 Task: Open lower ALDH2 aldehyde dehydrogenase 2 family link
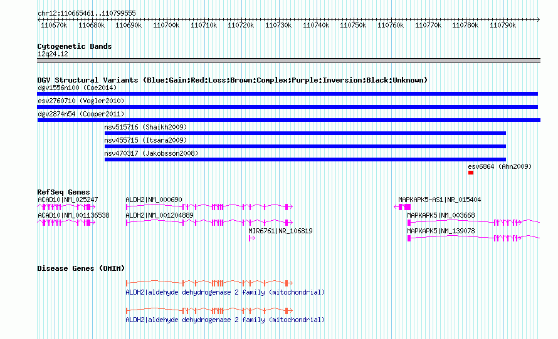(x=225, y=320)
